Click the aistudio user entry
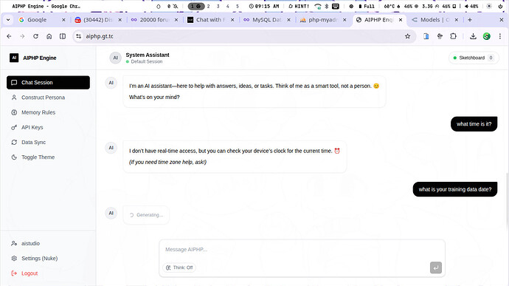 click(48, 243)
